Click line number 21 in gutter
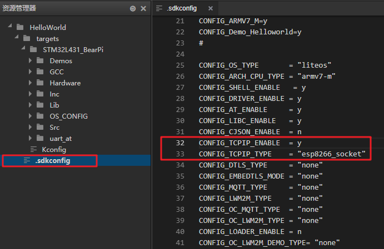The image size is (384, 249). pos(180,21)
